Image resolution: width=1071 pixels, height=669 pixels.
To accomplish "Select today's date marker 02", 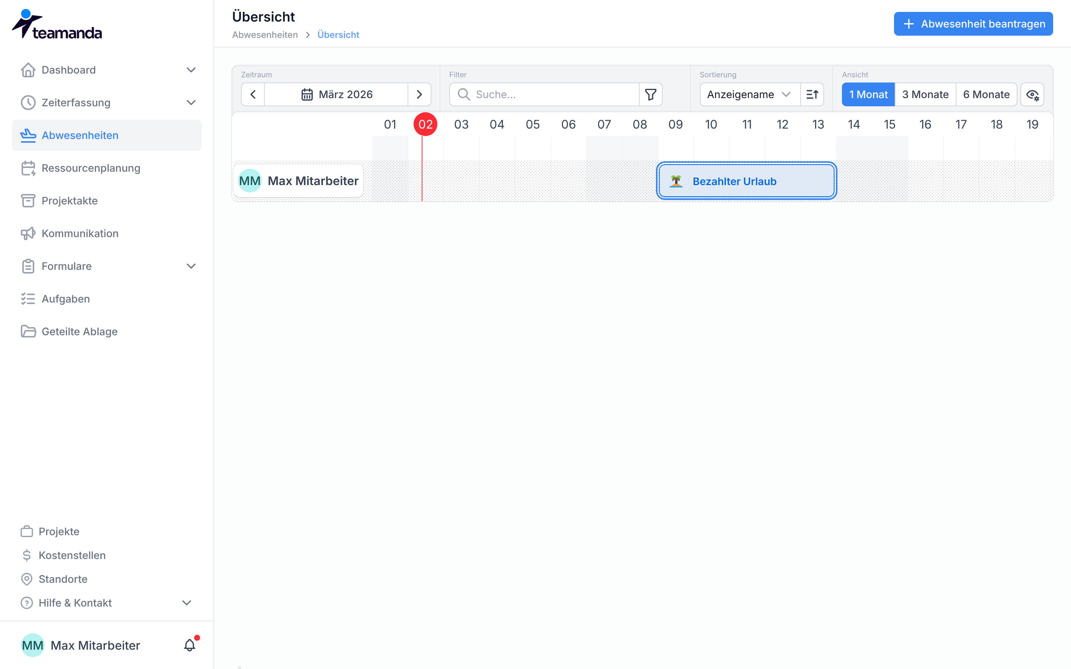I will [x=426, y=125].
